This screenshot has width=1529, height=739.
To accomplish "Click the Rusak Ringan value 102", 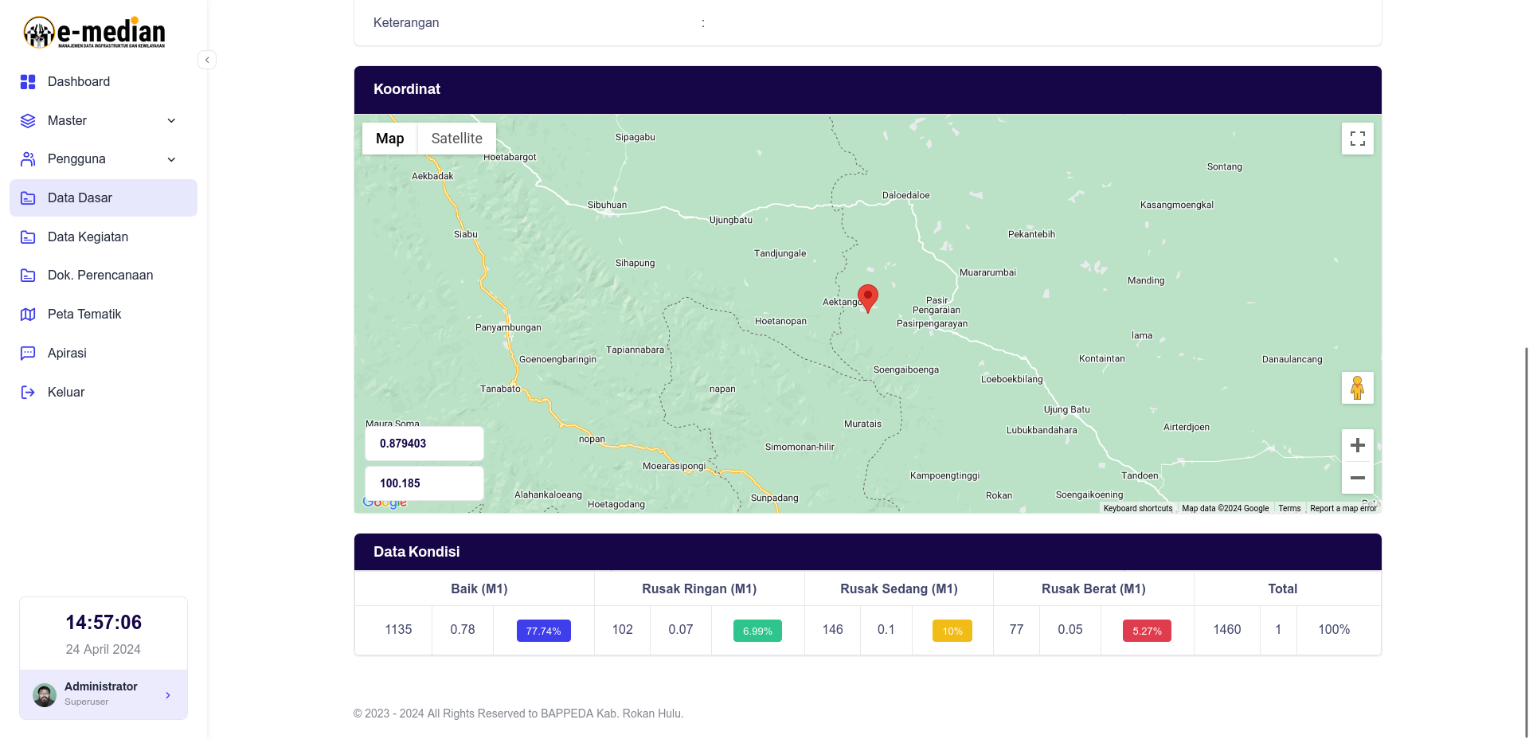I will point(623,630).
